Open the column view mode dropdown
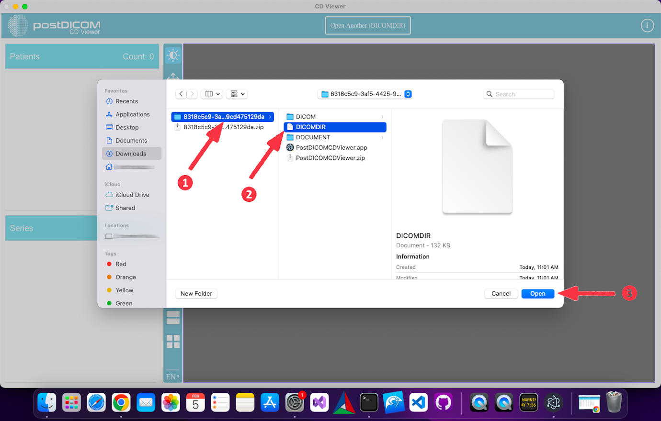This screenshot has width=661, height=421. 212,94
